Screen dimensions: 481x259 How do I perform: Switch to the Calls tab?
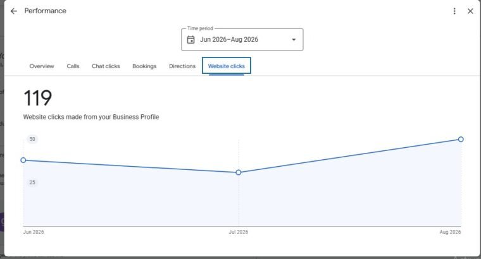pos(73,66)
